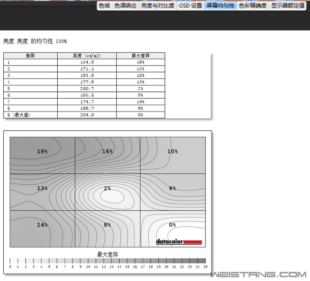Viewport: 310px width, 281px height.
Task: Click the 200.7 brightness value cell
Action: [x=87, y=88]
